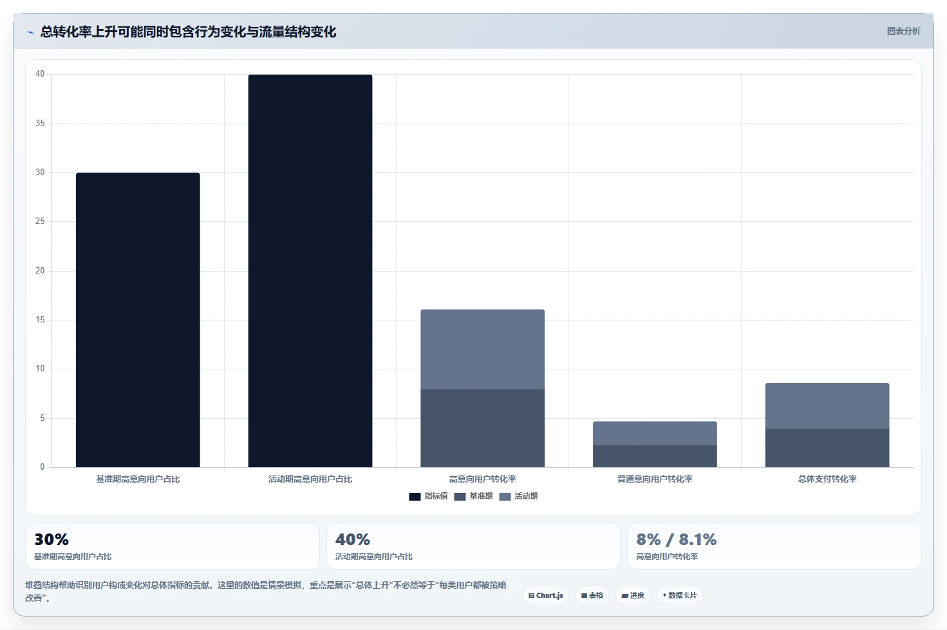Click the small icon before the title
The image size is (947, 630).
click(30, 32)
